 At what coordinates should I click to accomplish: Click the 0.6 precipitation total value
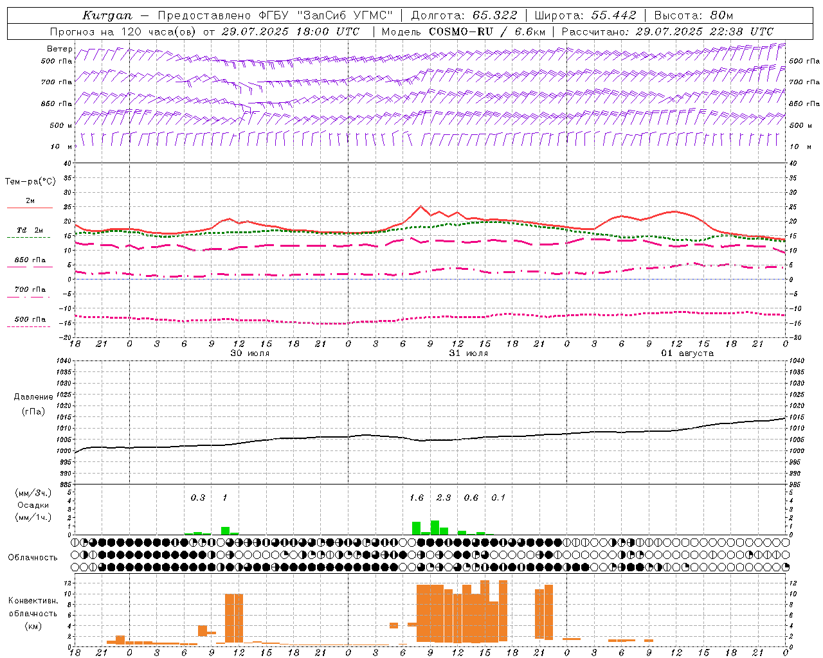point(471,497)
